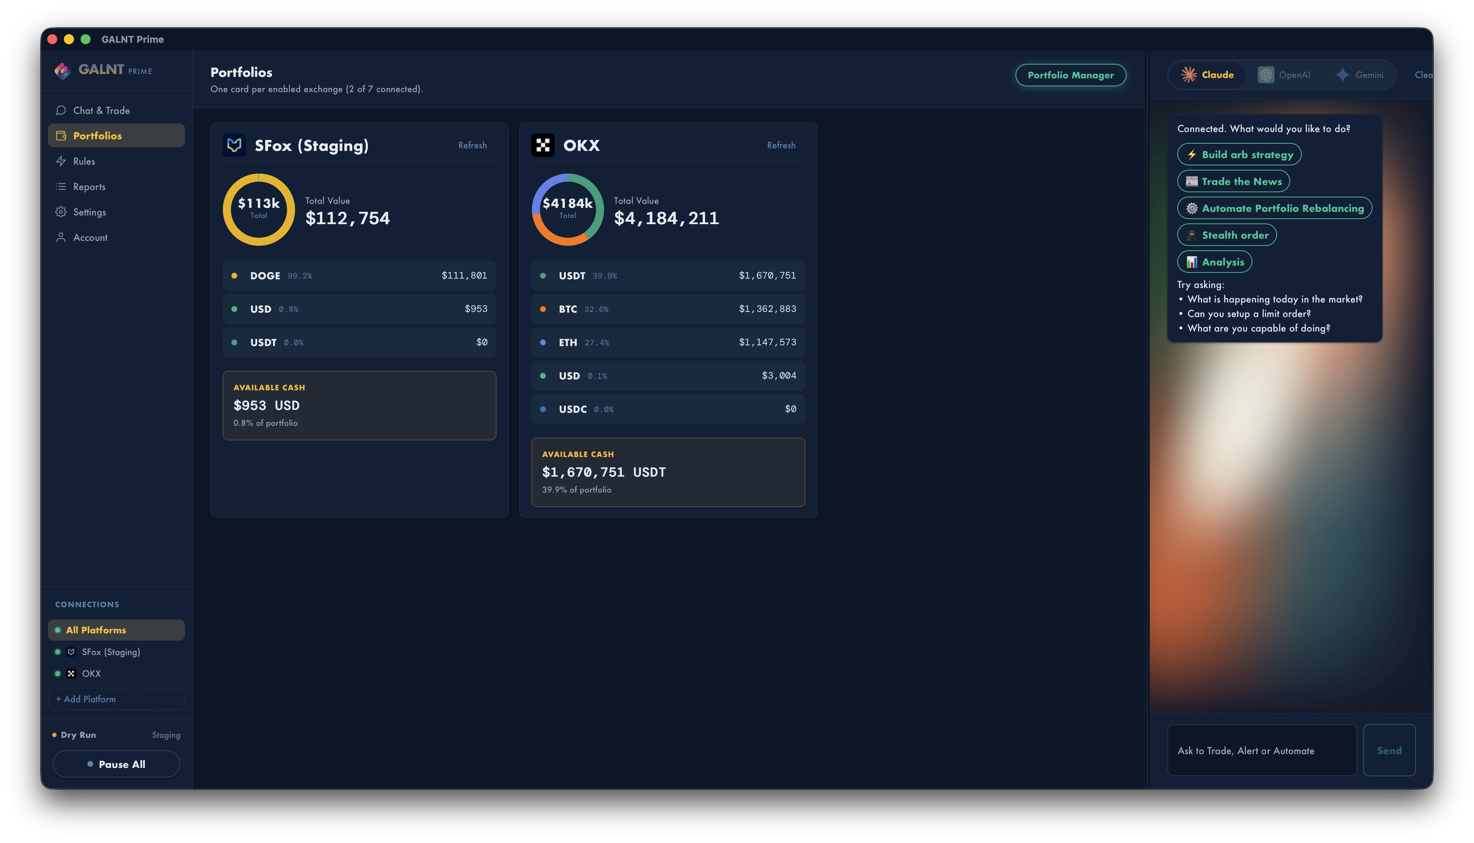Click the OKX $4184k donut chart
Viewport: 1474px width, 843px height.
coord(567,210)
